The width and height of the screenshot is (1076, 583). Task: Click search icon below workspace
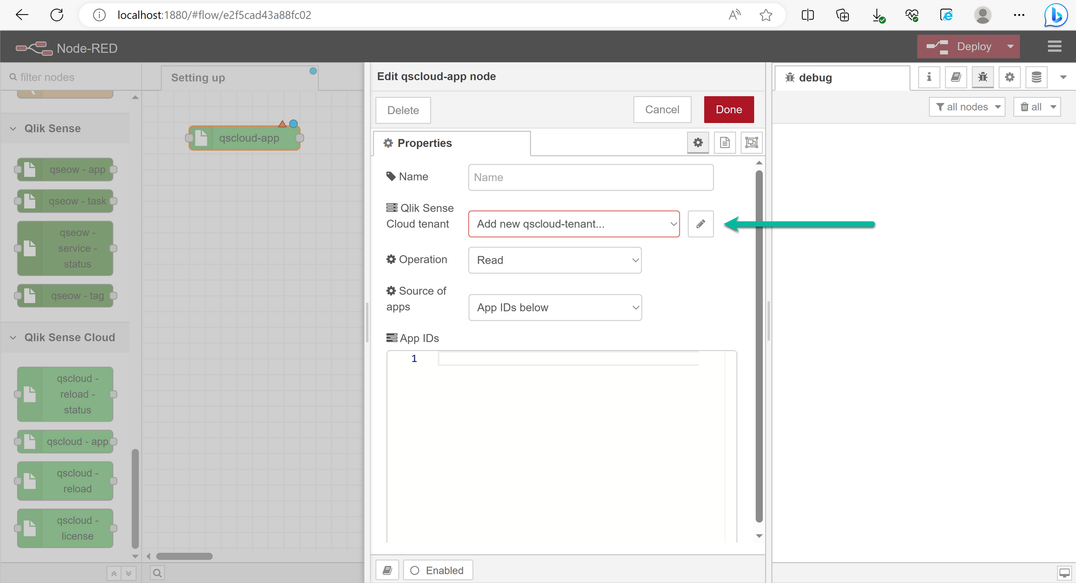click(x=157, y=573)
